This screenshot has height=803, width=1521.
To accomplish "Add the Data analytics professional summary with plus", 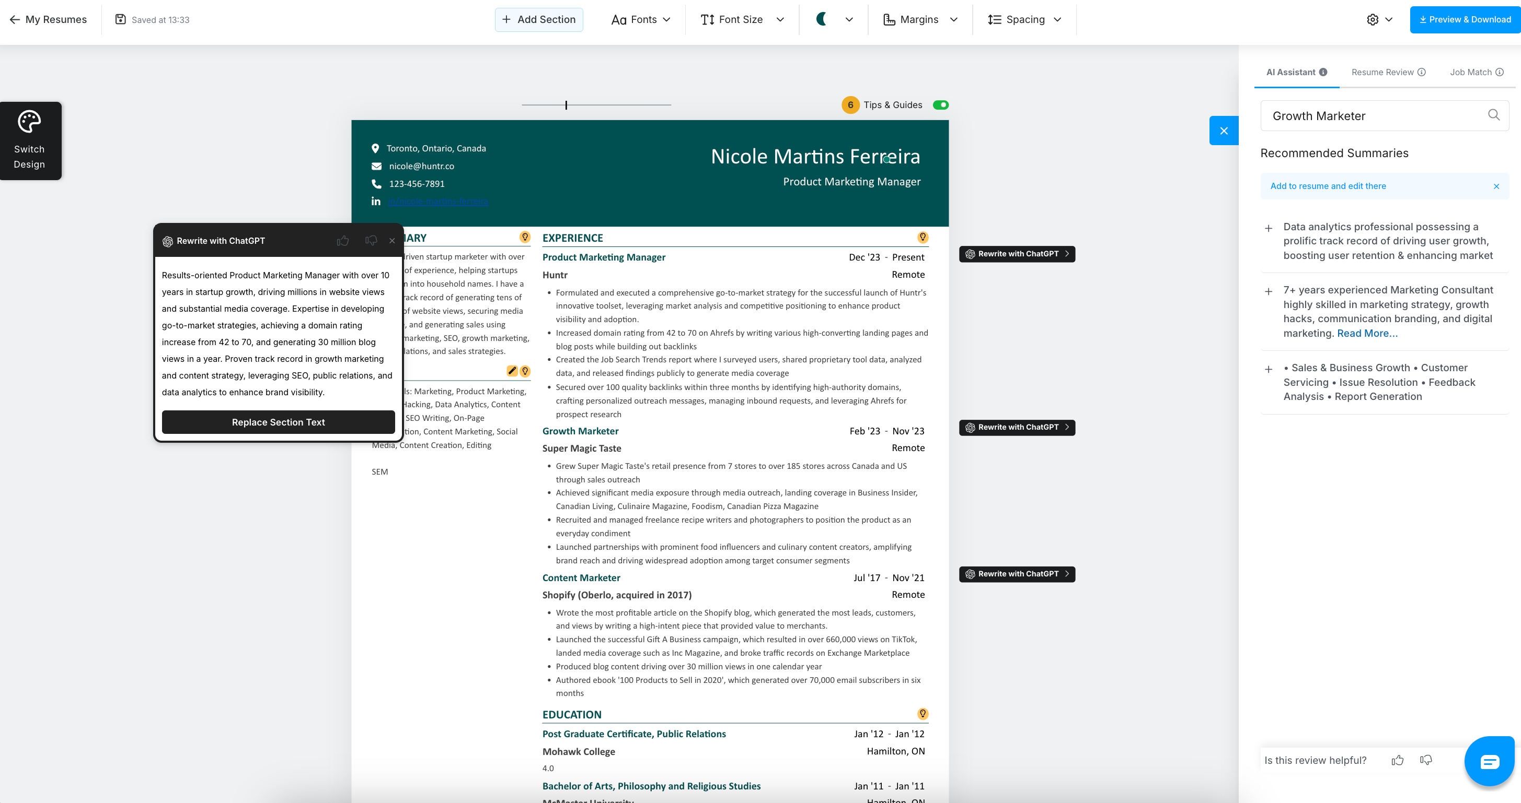I will [x=1269, y=228].
